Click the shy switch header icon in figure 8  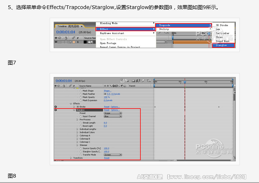pyautogui.click(x=105, y=86)
